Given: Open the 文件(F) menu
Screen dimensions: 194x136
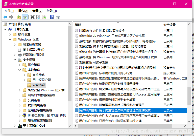Looking at the screenshot, I should (9, 11).
